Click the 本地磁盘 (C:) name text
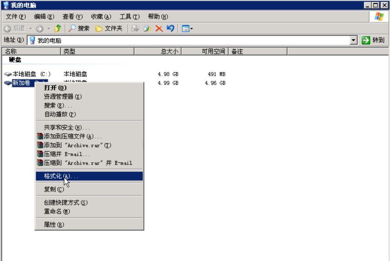 32,74
